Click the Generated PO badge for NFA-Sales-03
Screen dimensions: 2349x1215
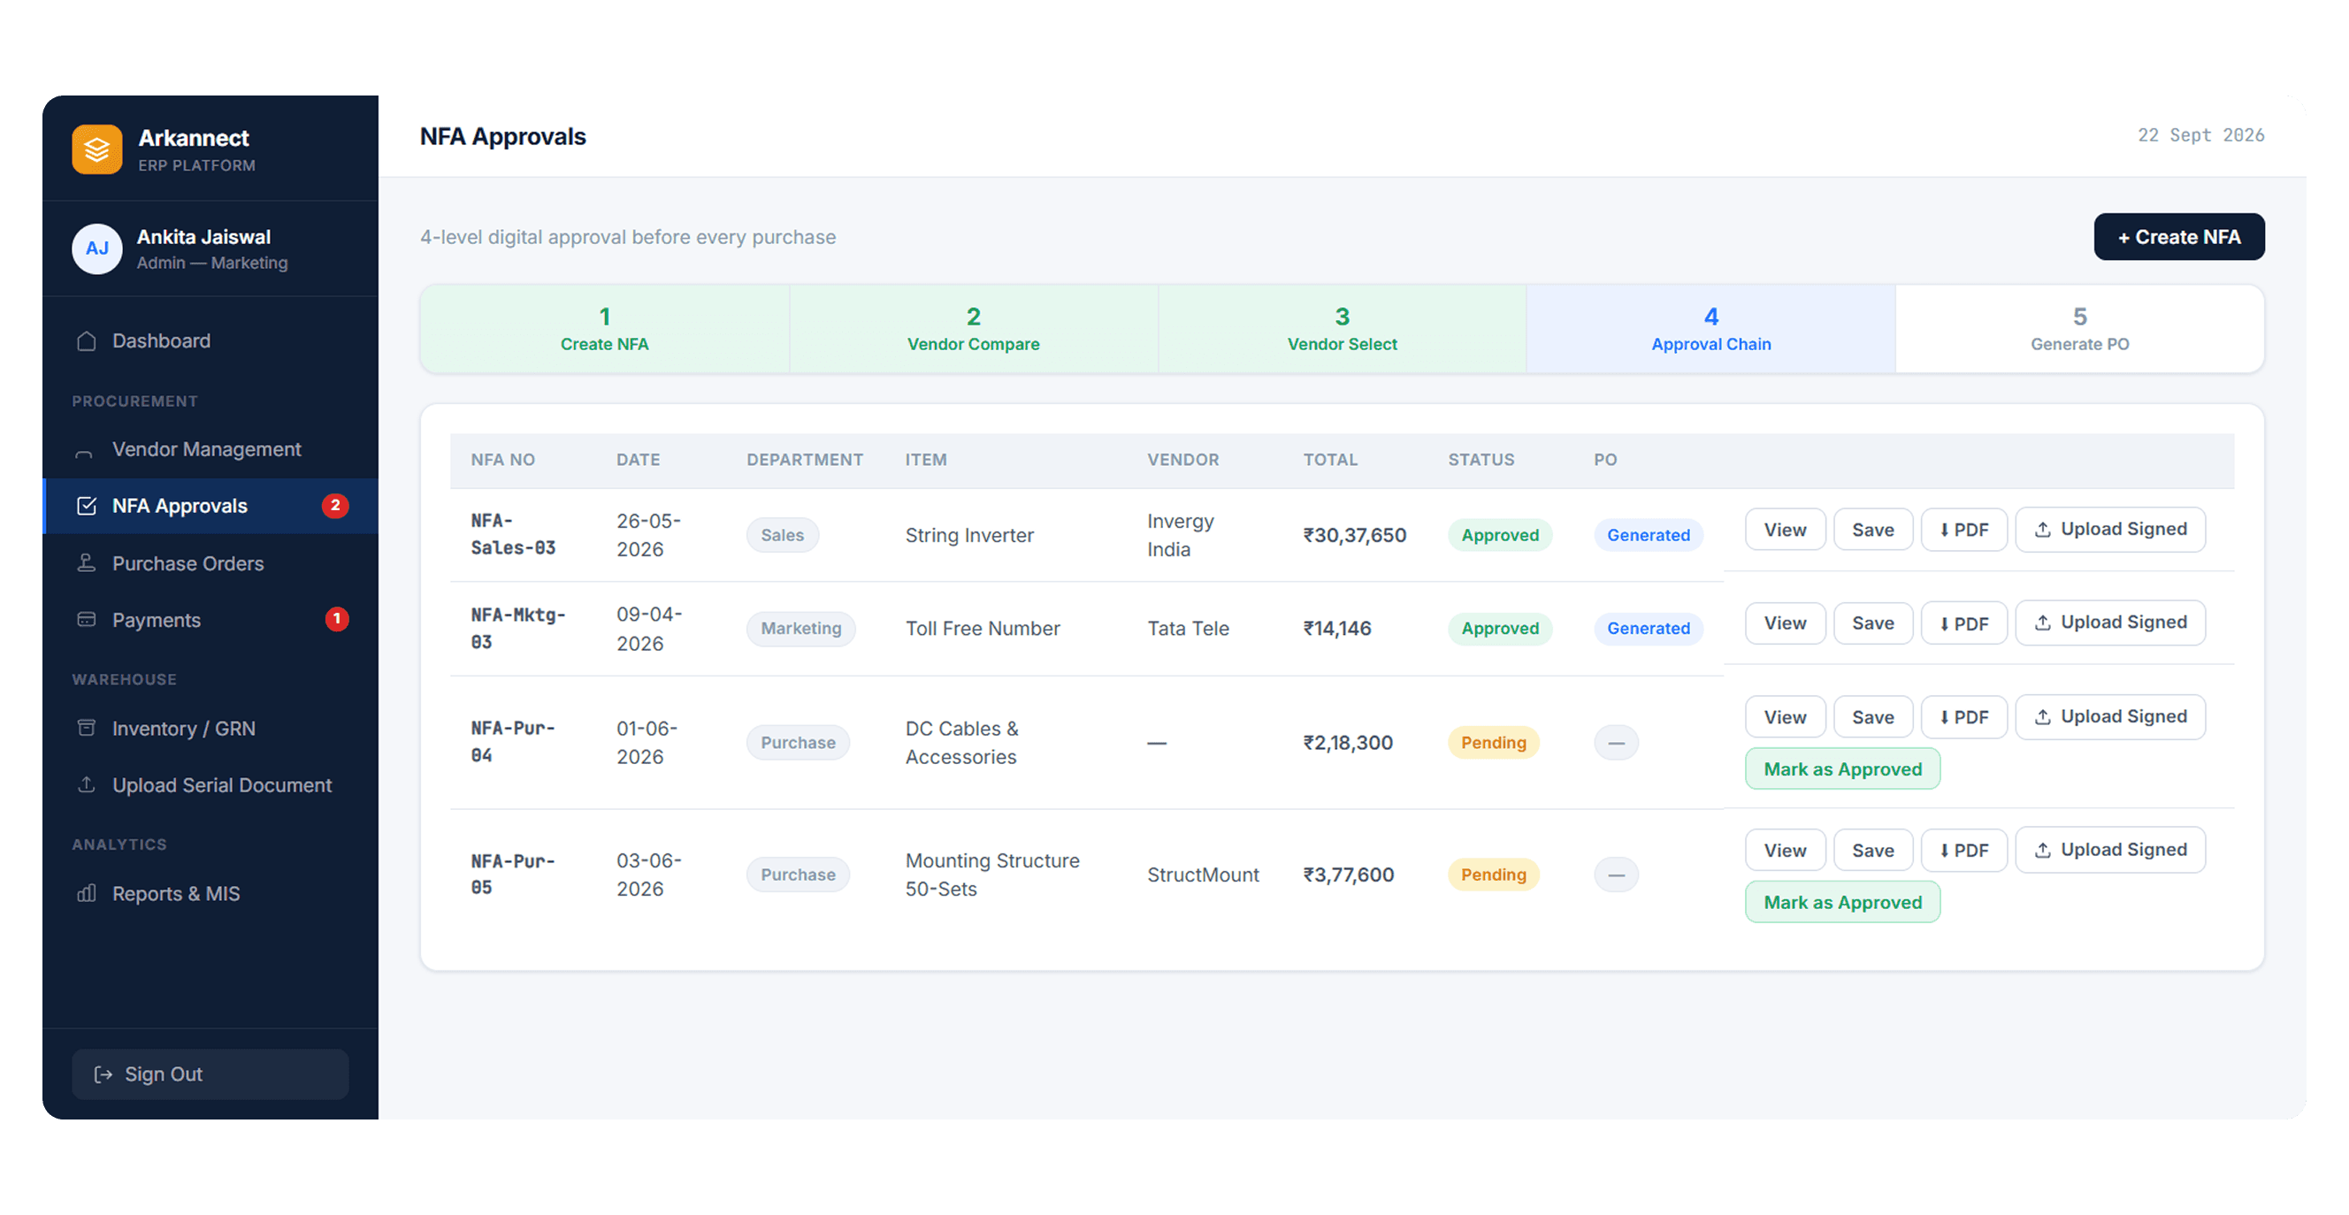tap(1648, 535)
